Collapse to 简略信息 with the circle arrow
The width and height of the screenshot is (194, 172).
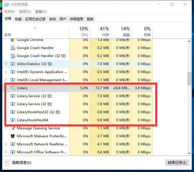tap(7, 163)
